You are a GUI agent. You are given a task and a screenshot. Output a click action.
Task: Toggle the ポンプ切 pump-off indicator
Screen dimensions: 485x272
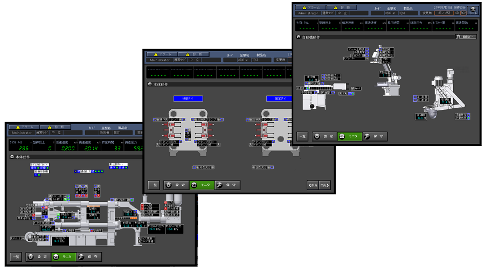[x=445, y=13]
